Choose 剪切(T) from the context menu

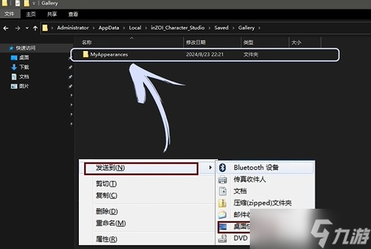(x=106, y=183)
